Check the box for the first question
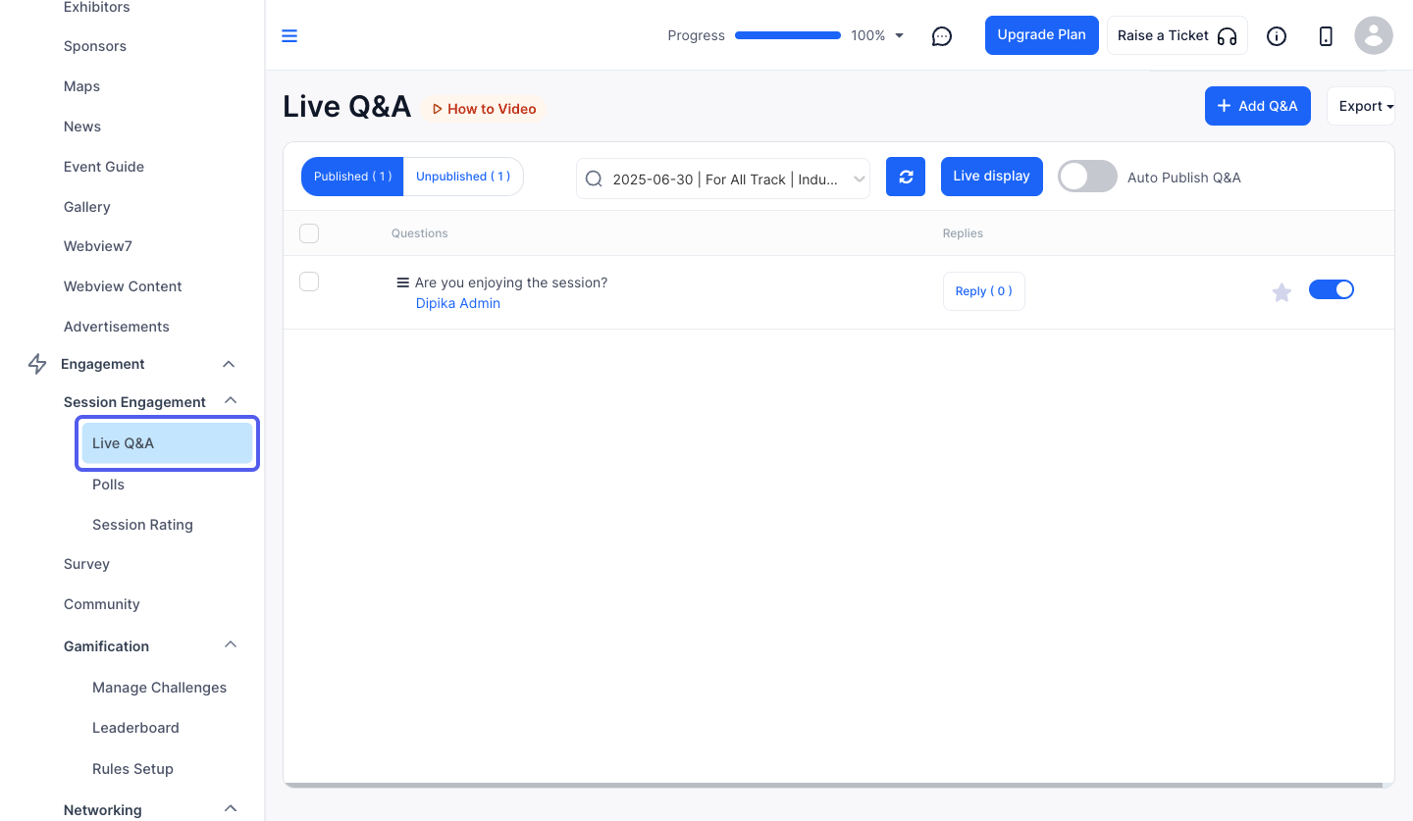Viewport: 1413px width, 821px height. tap(309, 282)
